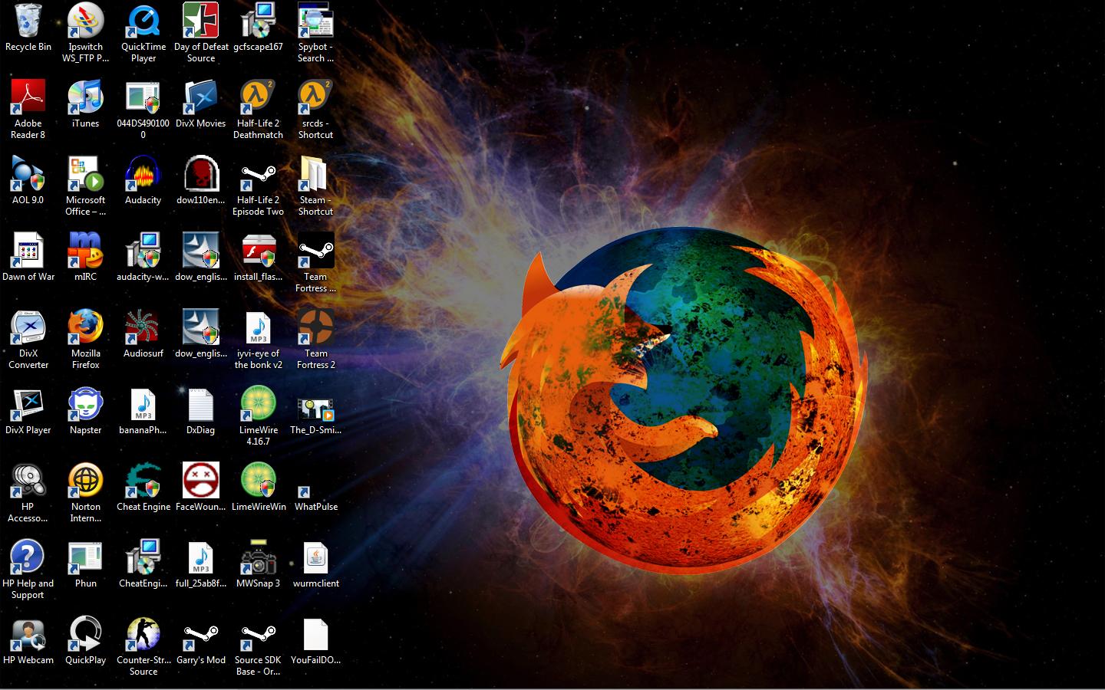Launch Audiosurf
Image resolution: width=1105 pixels, height=690 pixels.
click(143, 330)
